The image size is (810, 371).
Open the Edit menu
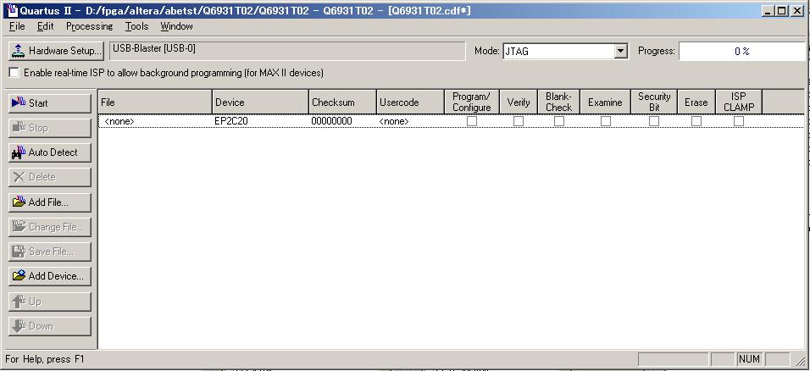point(46,26)
